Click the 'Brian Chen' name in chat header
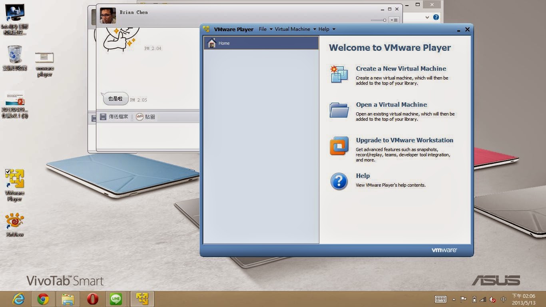 (134, 12)
